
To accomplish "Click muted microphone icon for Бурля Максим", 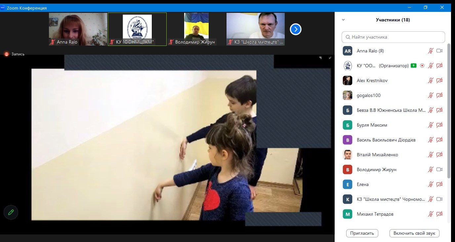I will click(x=431, y=125).
